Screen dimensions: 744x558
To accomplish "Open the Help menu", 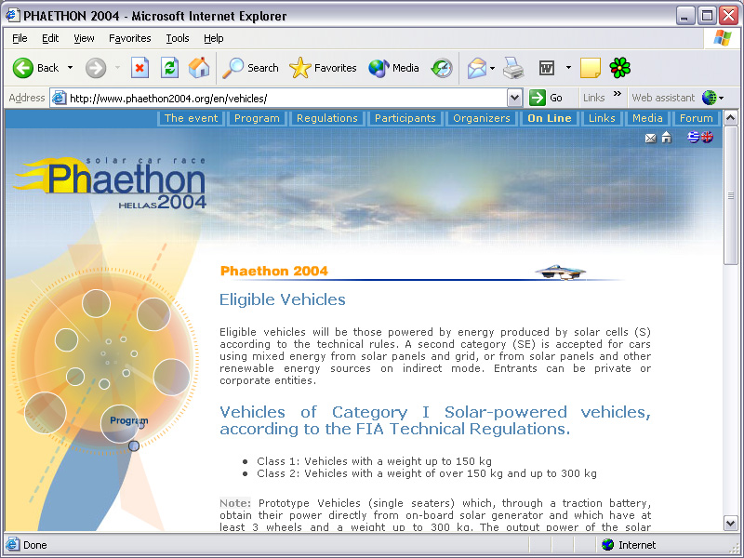I will click(x=214, y=38).
